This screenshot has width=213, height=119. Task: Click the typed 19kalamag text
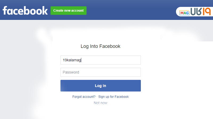pos(72,60)
